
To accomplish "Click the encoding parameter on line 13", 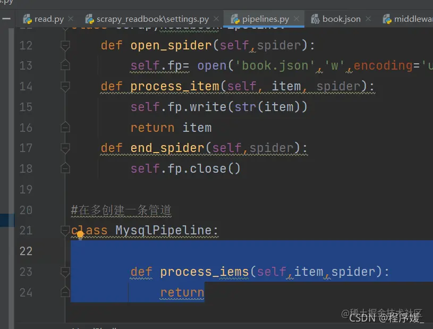I will (x=383, y=66).
